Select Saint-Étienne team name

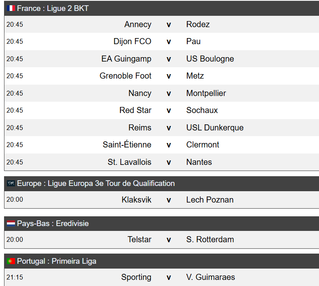pos(127,145)
